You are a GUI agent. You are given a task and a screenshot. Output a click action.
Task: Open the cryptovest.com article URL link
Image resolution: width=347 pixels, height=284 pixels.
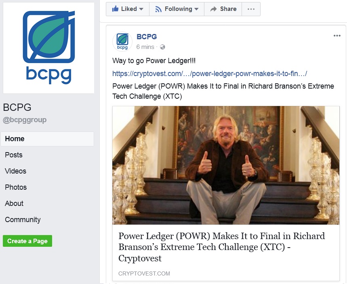tap(210, 73)
